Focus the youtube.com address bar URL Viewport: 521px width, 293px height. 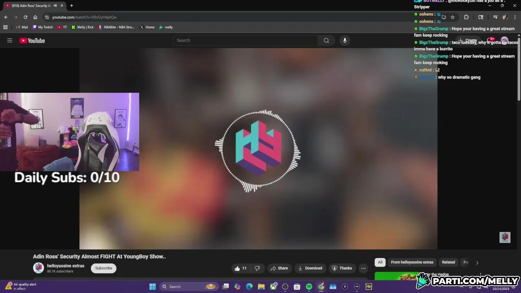pos(84,17)
